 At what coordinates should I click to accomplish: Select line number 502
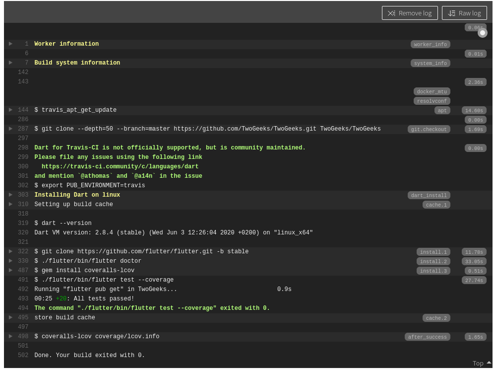pyautogui.click(x=23, y=355)
